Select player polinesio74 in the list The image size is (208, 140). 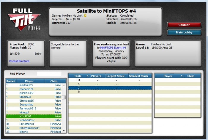(34, 89)
